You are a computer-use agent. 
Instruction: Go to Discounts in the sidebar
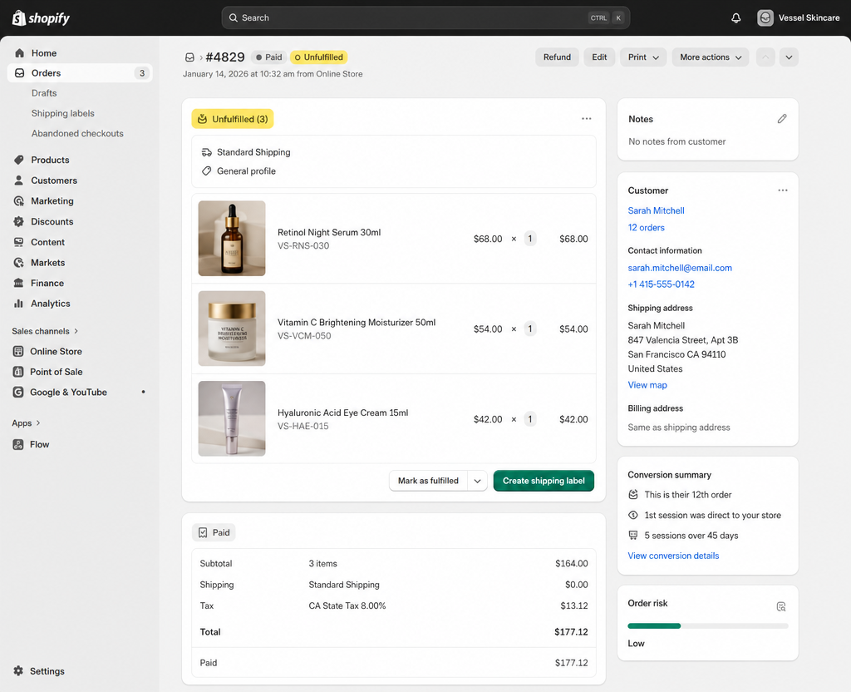[52, 221]
